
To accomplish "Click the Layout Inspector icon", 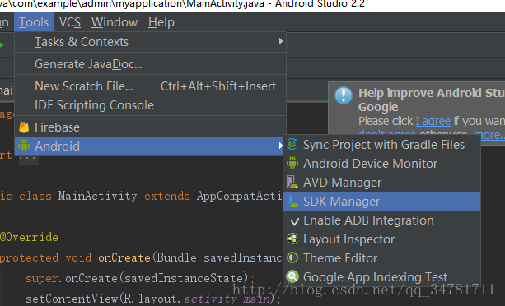I will (x=292, y=239).
